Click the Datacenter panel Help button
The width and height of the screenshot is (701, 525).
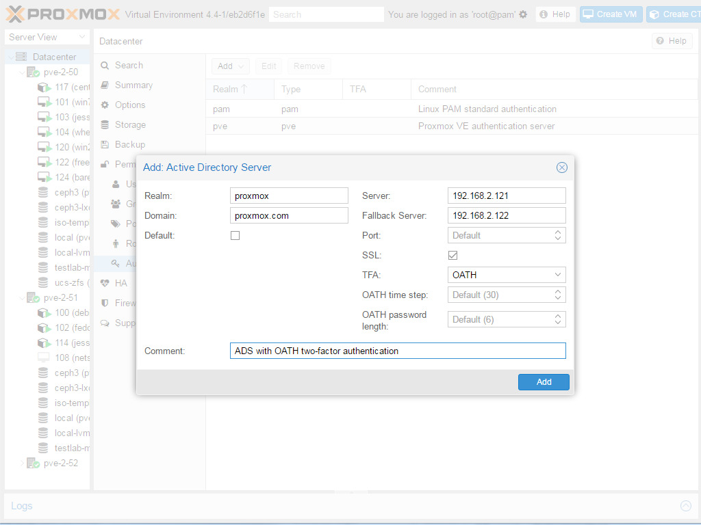[672, 41]
